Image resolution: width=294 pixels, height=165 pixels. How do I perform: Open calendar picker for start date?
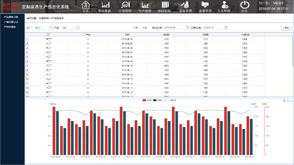point(187,28)
